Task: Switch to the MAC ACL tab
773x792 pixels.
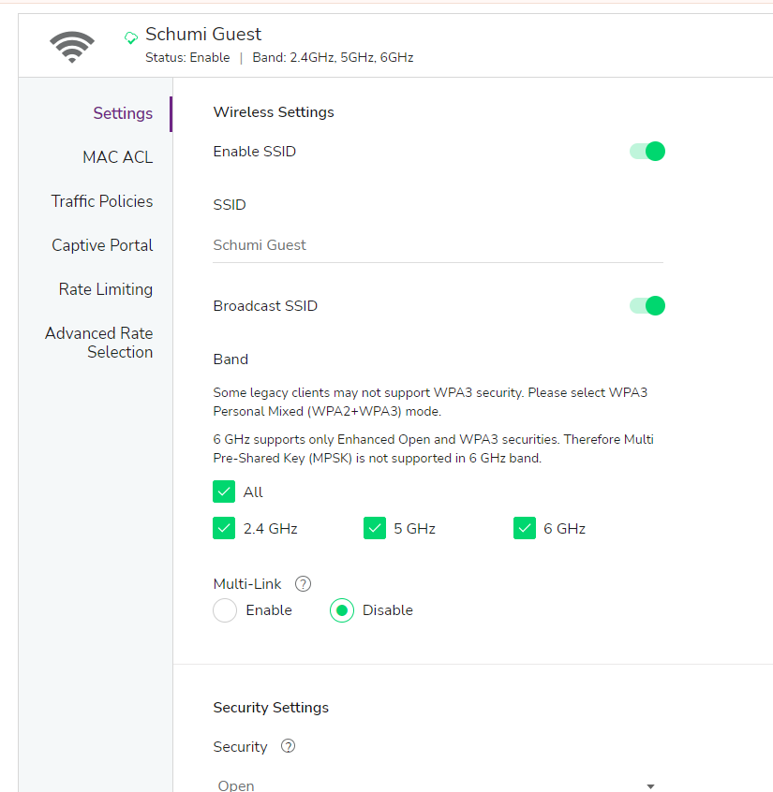Action: point(117,157)
